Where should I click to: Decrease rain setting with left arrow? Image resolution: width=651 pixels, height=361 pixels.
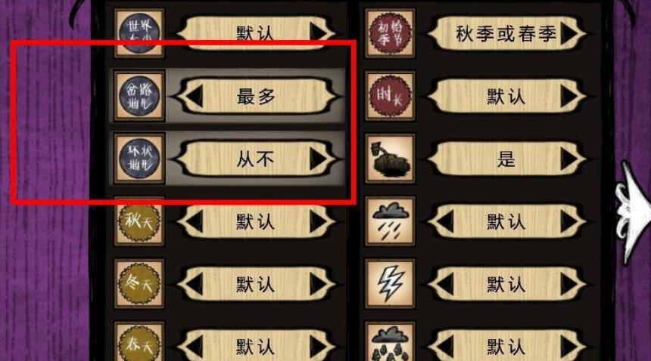(444, 221)
